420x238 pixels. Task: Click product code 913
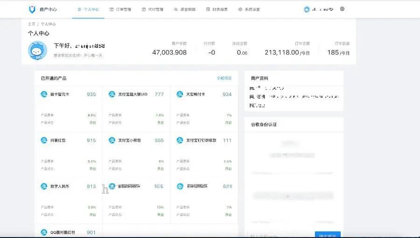(91, 186)
